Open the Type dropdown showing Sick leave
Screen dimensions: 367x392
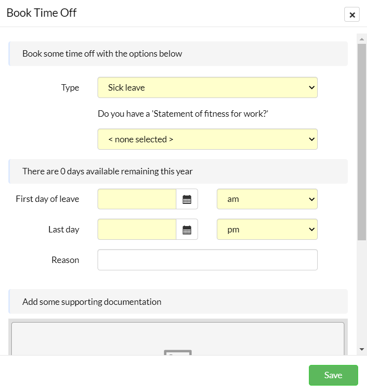click(207, 88)
